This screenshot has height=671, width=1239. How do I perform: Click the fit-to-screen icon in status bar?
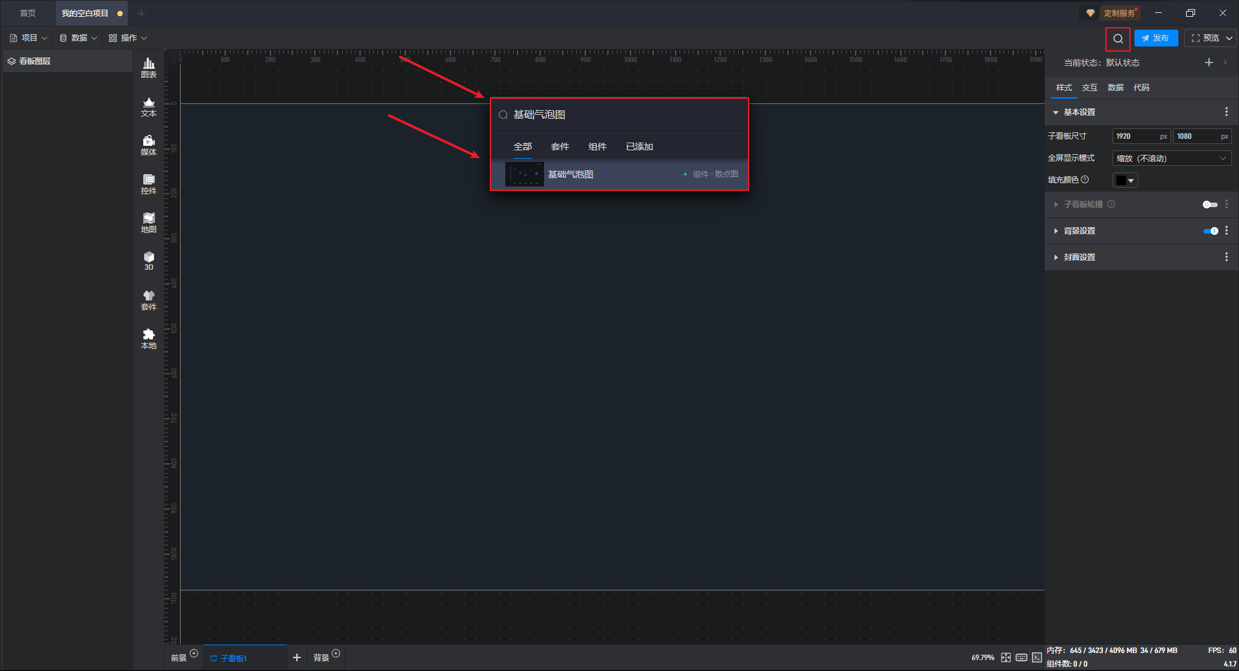coord(1006,657)
